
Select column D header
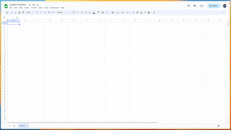[50, 21]
